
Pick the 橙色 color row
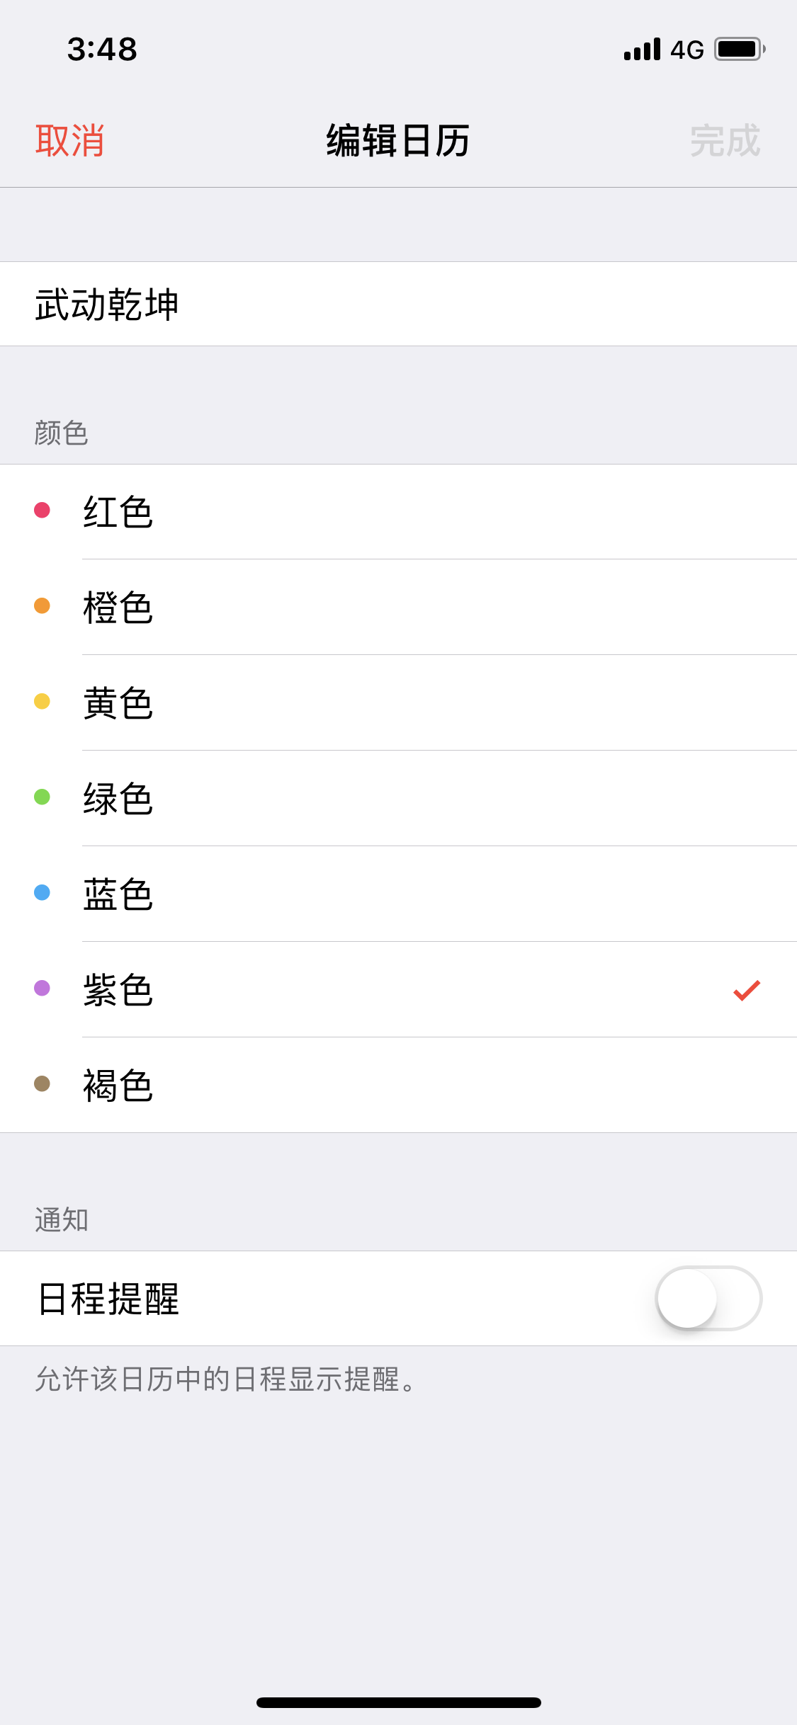[118, 608]
